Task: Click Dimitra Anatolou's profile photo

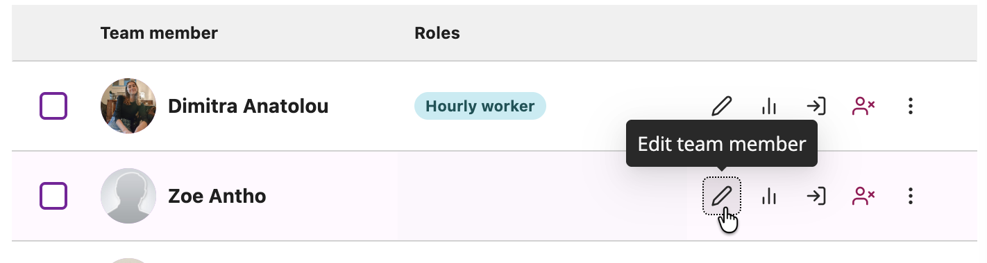Action: click(x=128, y=106)
